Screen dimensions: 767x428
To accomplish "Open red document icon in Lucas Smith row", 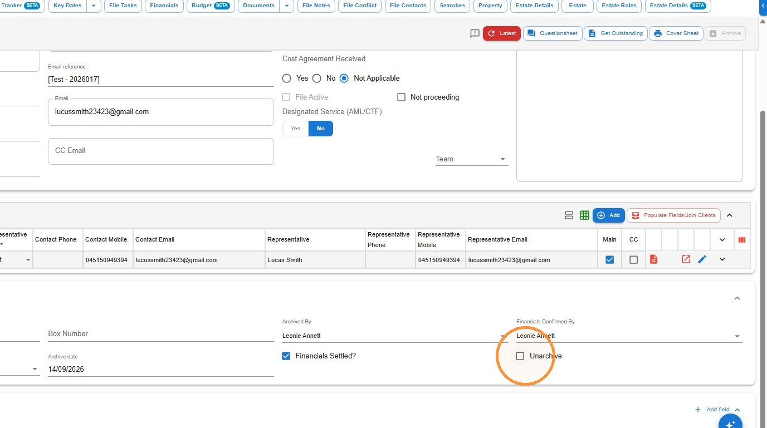I will pos(654,259).
